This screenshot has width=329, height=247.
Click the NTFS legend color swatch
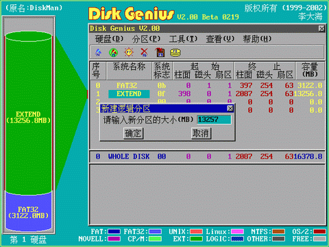278,232
